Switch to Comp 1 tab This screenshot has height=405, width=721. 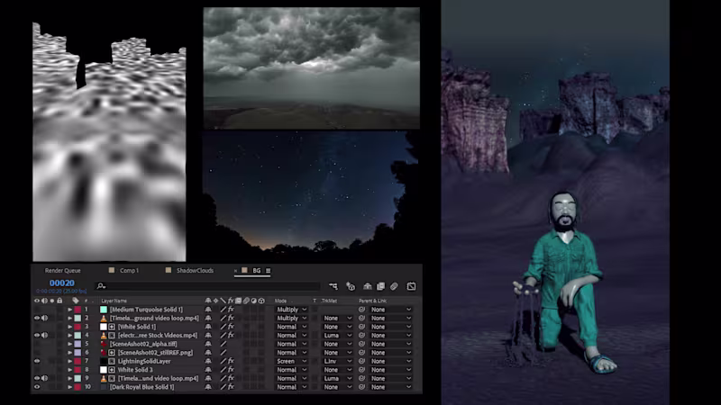(129, 271)
